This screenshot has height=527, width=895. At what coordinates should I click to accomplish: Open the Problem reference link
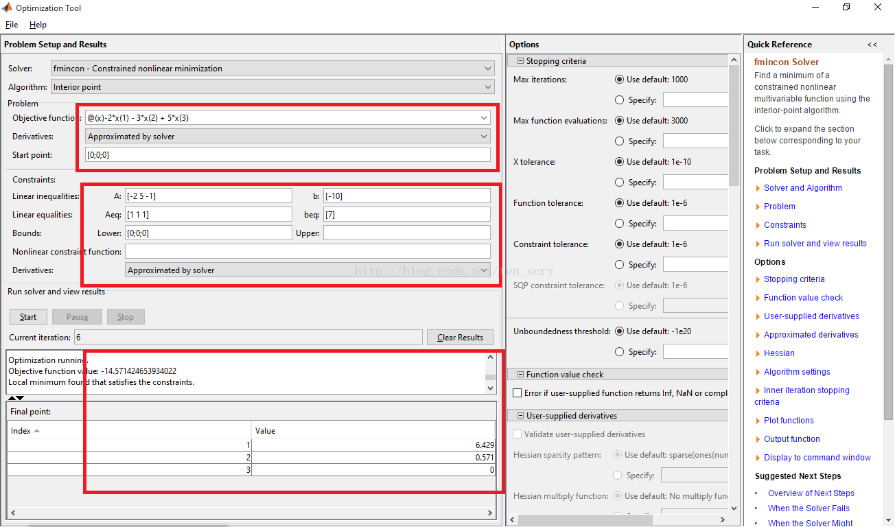pyautogui.click(x=780, y=207)
